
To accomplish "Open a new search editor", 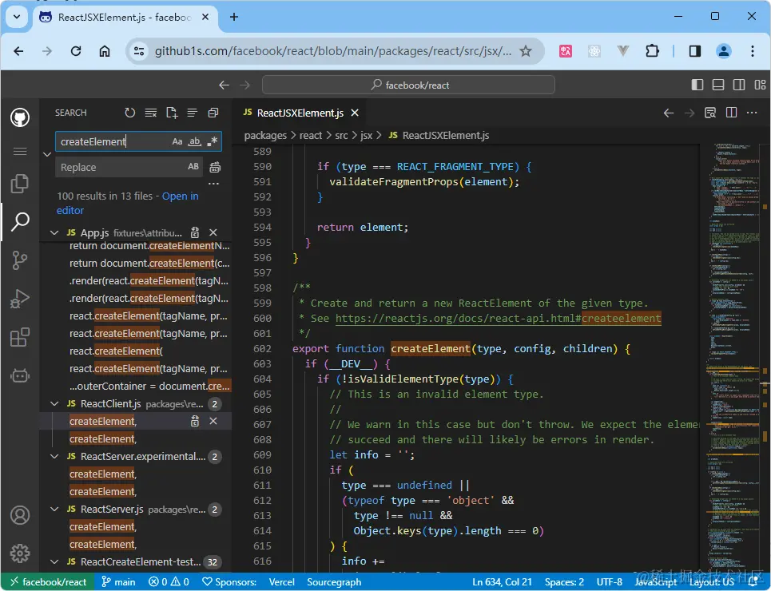I will click(172, 113).
